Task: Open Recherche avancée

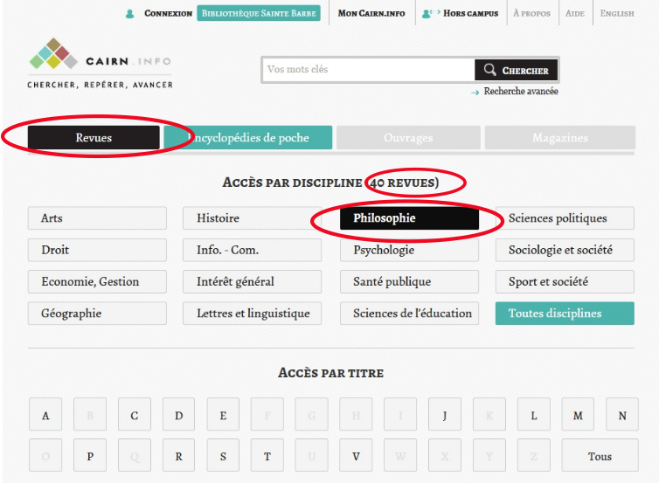Action: tap(521, 91)
